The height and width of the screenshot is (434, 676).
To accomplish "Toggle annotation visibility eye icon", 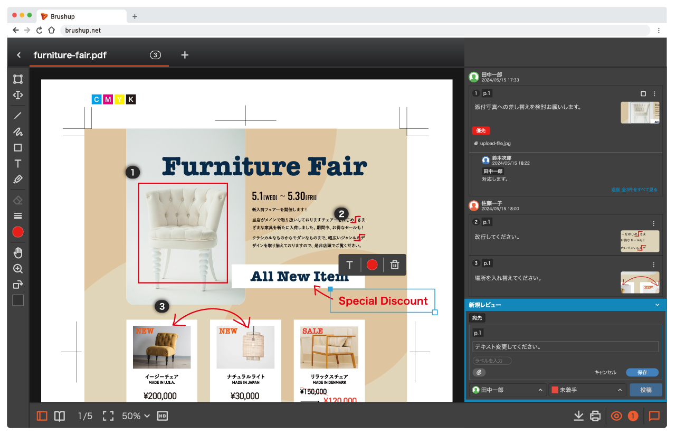I will pos(616,416).
